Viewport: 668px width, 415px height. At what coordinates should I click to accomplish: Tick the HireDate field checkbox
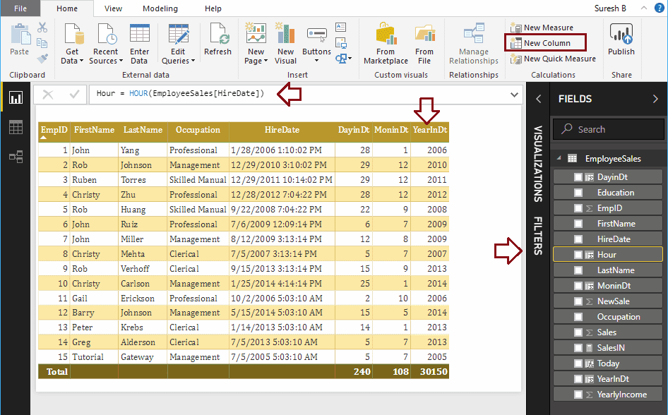[578, 239]
